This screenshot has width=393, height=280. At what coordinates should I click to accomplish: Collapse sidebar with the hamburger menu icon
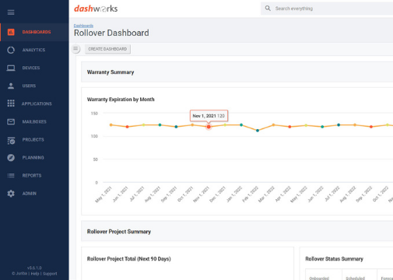[11, 12]
